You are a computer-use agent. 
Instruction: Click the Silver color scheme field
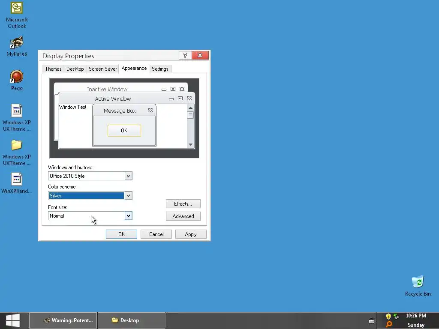pyautogui.click(x=87, y=195)
